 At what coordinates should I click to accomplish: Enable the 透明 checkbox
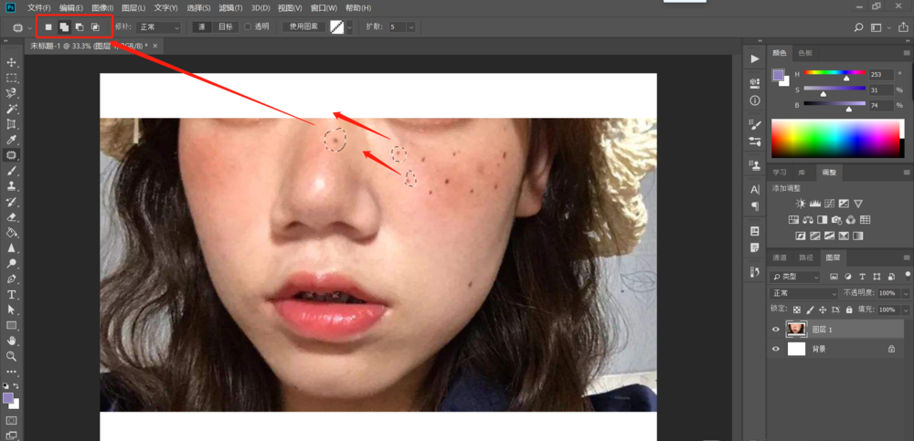click(x=248, y=27)
